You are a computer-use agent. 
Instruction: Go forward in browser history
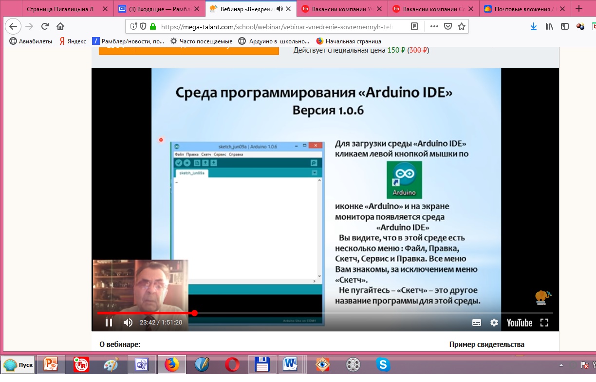click(x=29, y=27)
